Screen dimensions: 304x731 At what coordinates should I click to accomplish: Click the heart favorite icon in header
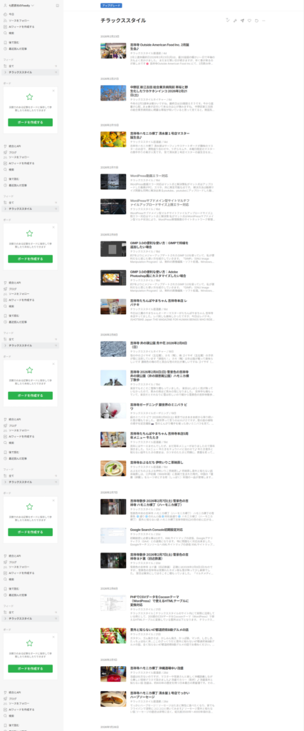249,21
